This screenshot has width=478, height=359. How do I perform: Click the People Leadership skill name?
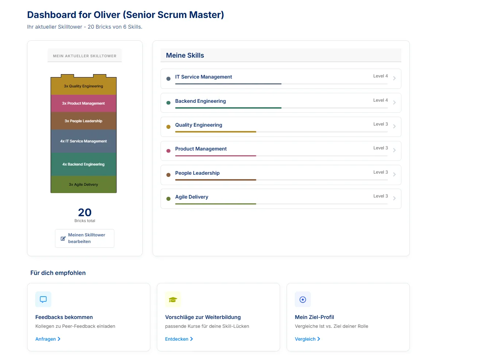[197, 173]
